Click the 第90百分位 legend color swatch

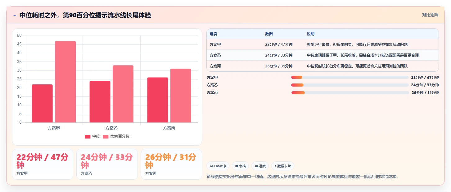(106, 136)
